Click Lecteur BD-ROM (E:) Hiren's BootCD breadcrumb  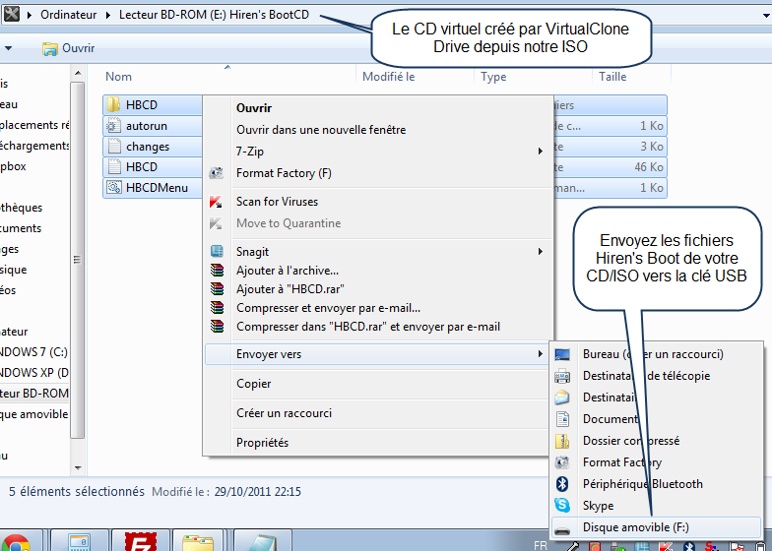(x=215, y=15)
